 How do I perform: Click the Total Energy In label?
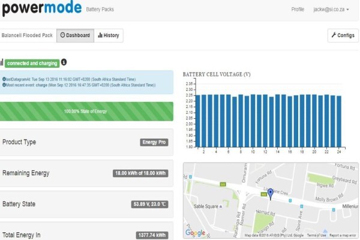tap(22, 235)
